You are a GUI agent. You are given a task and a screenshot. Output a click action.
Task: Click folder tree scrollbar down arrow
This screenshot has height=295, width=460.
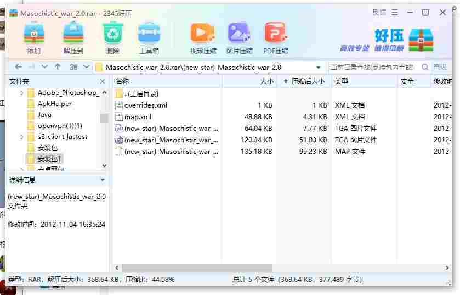[104, 166]
